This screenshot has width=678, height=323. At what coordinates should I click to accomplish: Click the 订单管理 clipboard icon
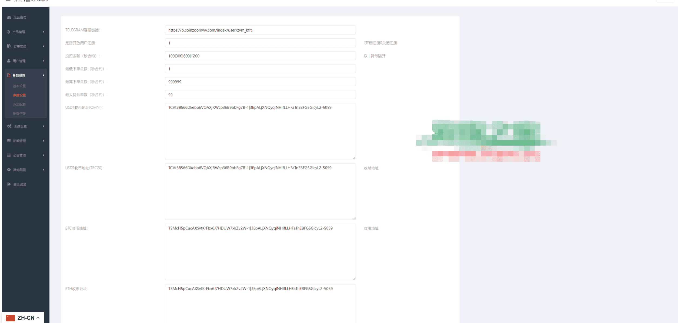pos(9,46)
